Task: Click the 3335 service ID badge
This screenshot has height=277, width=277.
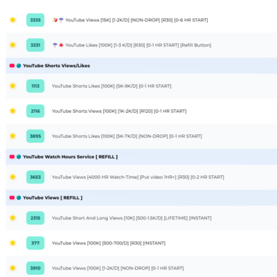Action: point(35,20)
